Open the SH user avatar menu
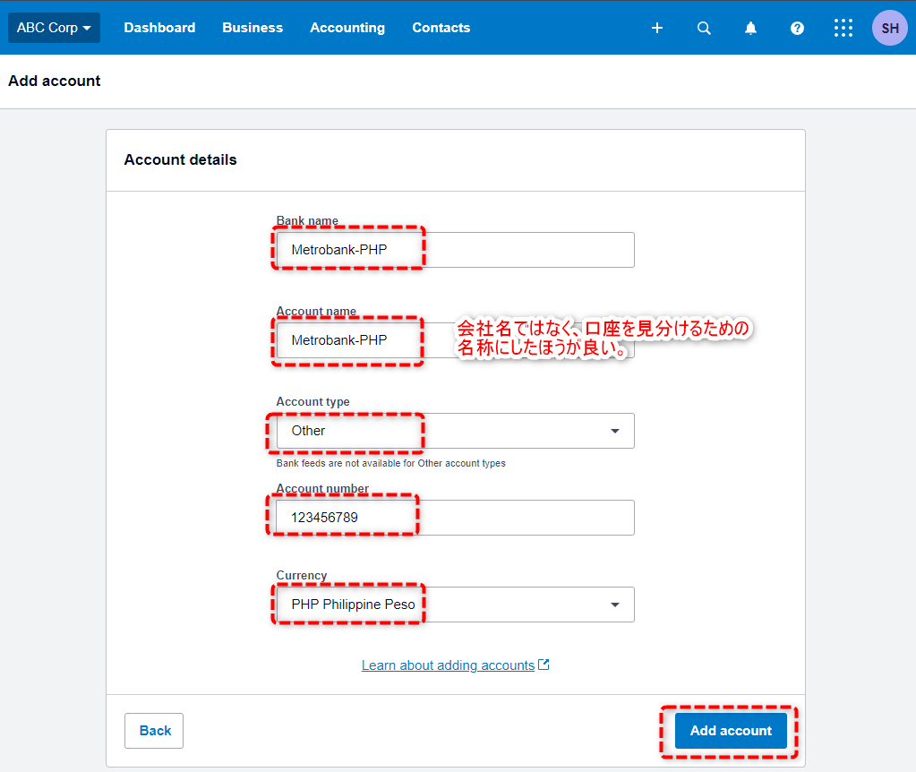Viewport: 916px width, 772px height. point(890,28)
